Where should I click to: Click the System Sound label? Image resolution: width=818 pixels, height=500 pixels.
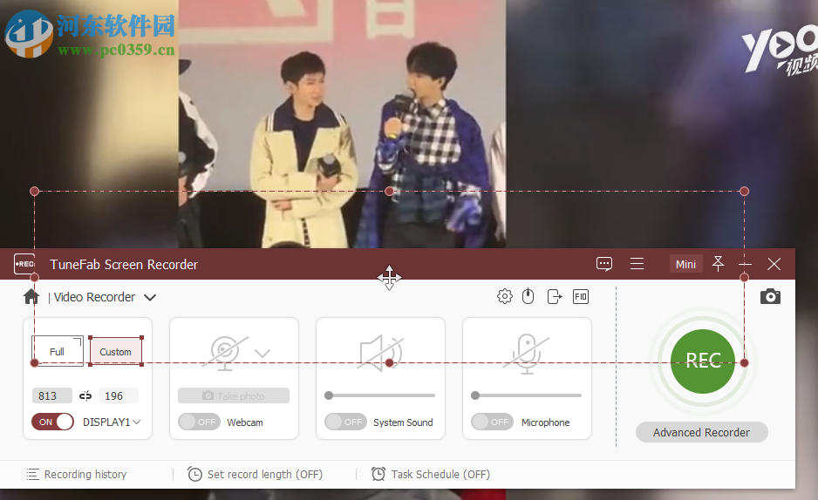click(x=403, y=422)
